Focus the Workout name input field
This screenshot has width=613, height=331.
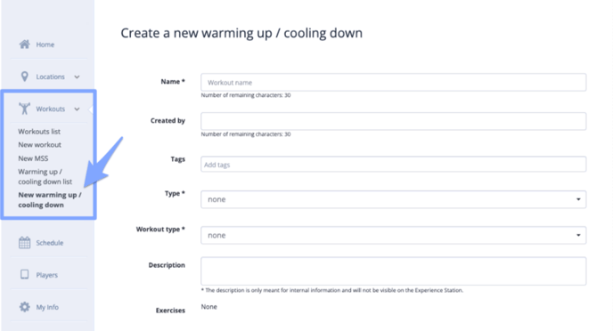pos(393,83)
